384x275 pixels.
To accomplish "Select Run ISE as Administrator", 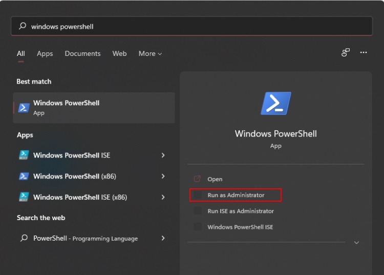I will 240,211.
